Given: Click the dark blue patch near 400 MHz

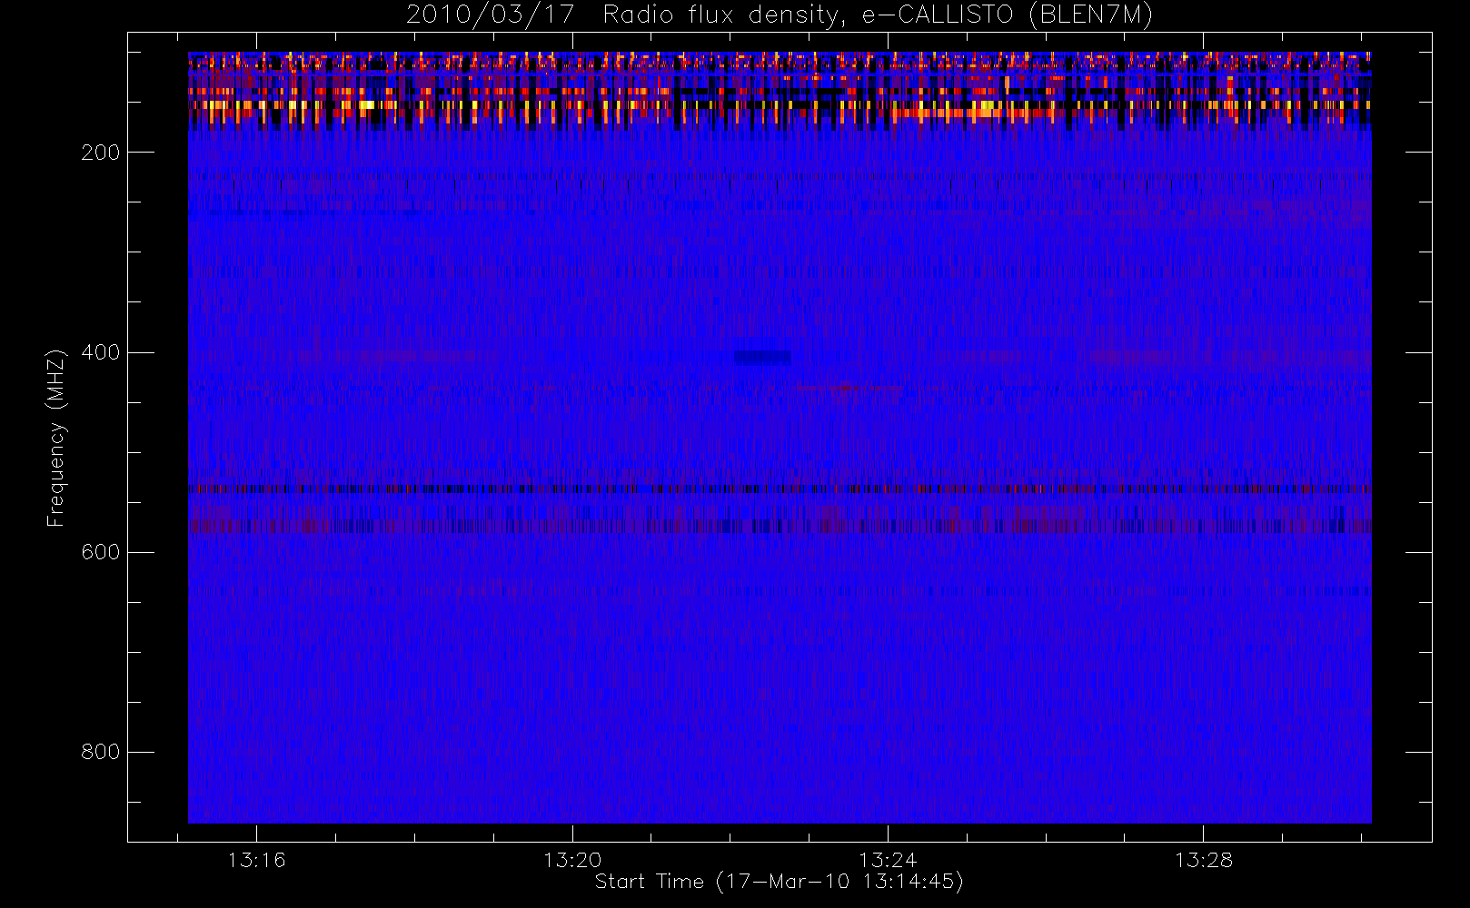Looking at the screenshot, I should click(762, 358).
